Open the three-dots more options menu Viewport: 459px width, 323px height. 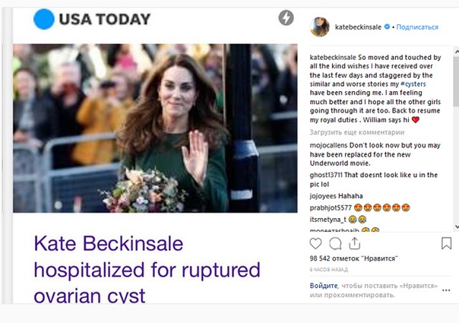[x=446, y=290]
